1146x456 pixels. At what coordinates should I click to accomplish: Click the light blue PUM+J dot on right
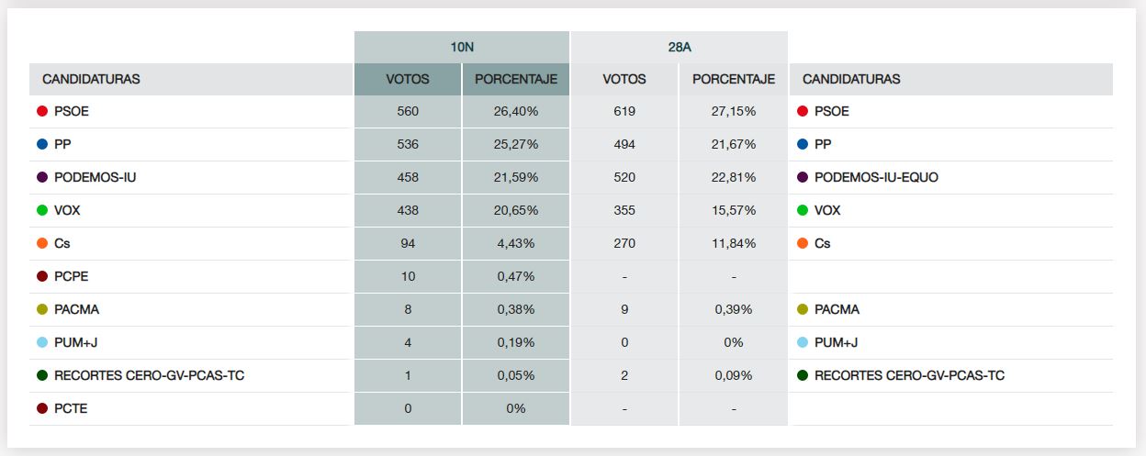(x=802, y=342)
